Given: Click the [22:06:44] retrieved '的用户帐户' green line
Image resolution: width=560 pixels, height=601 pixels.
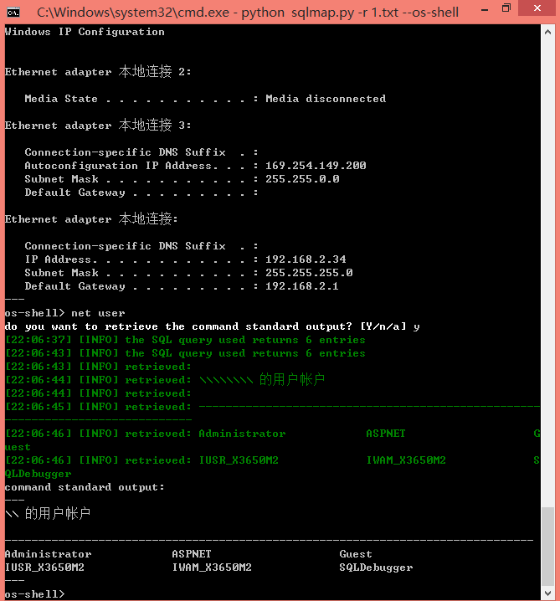Looking at the screenshot, I should click(x=165, y=380).
